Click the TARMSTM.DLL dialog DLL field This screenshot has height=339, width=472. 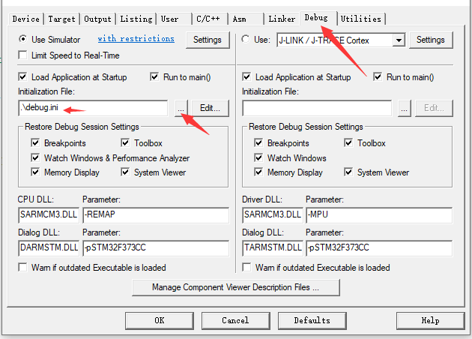273,248
